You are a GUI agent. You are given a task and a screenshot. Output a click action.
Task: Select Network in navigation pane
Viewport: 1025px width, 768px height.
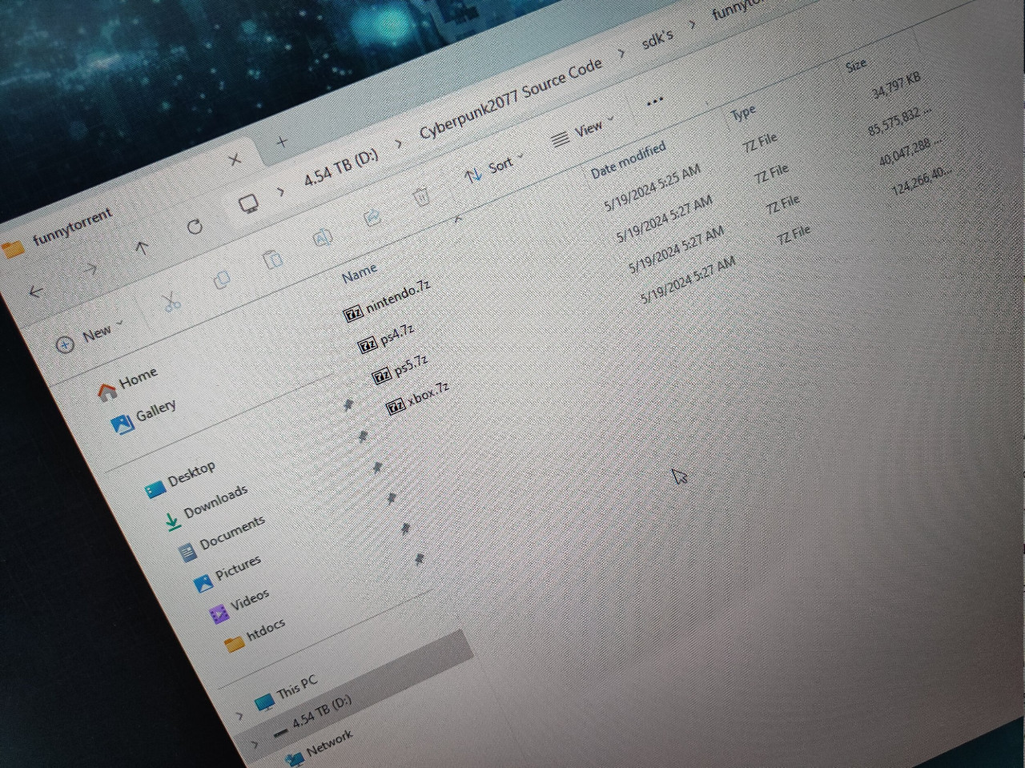(319, 748)
